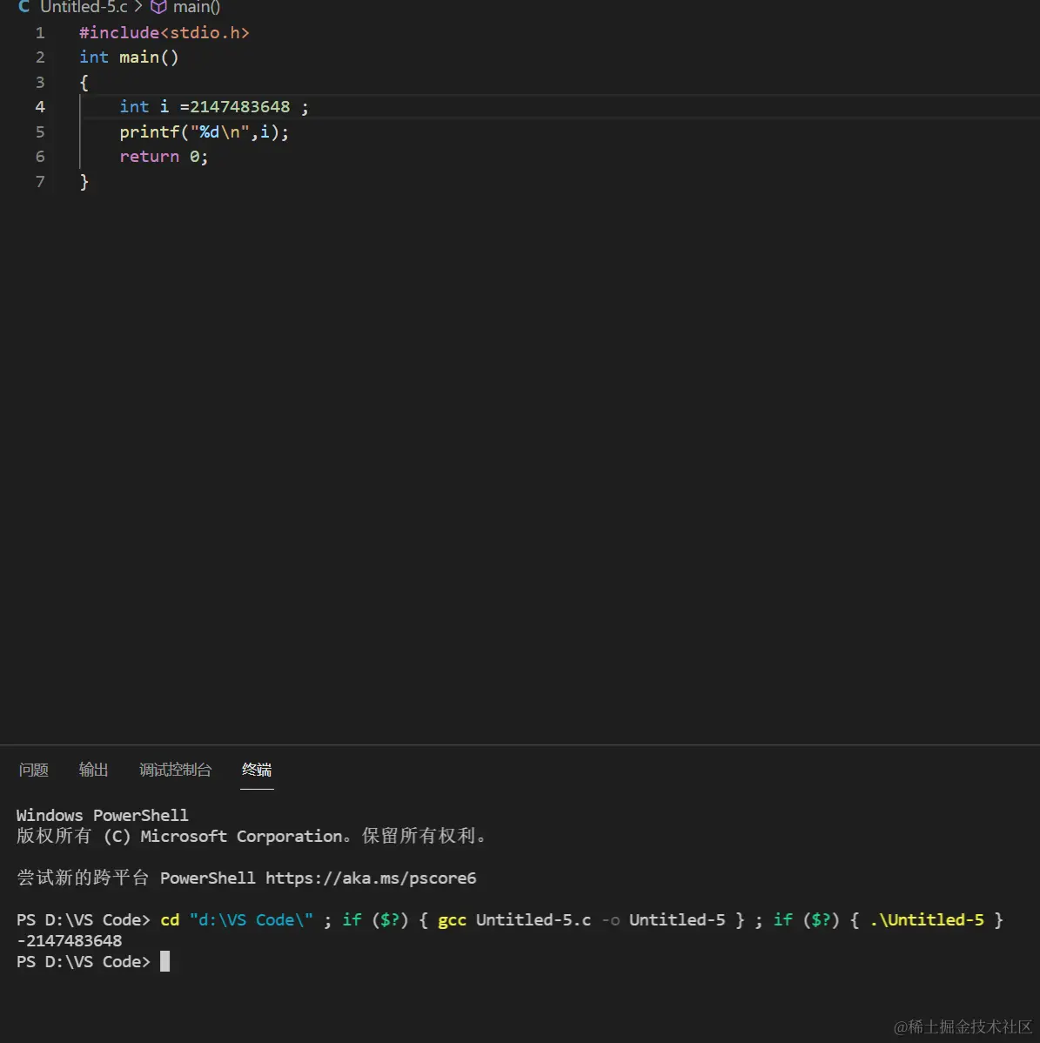This screenshot has height=1043, width=1040.
Task: Click line number 1 in the gutter
Action: point(39,32)
